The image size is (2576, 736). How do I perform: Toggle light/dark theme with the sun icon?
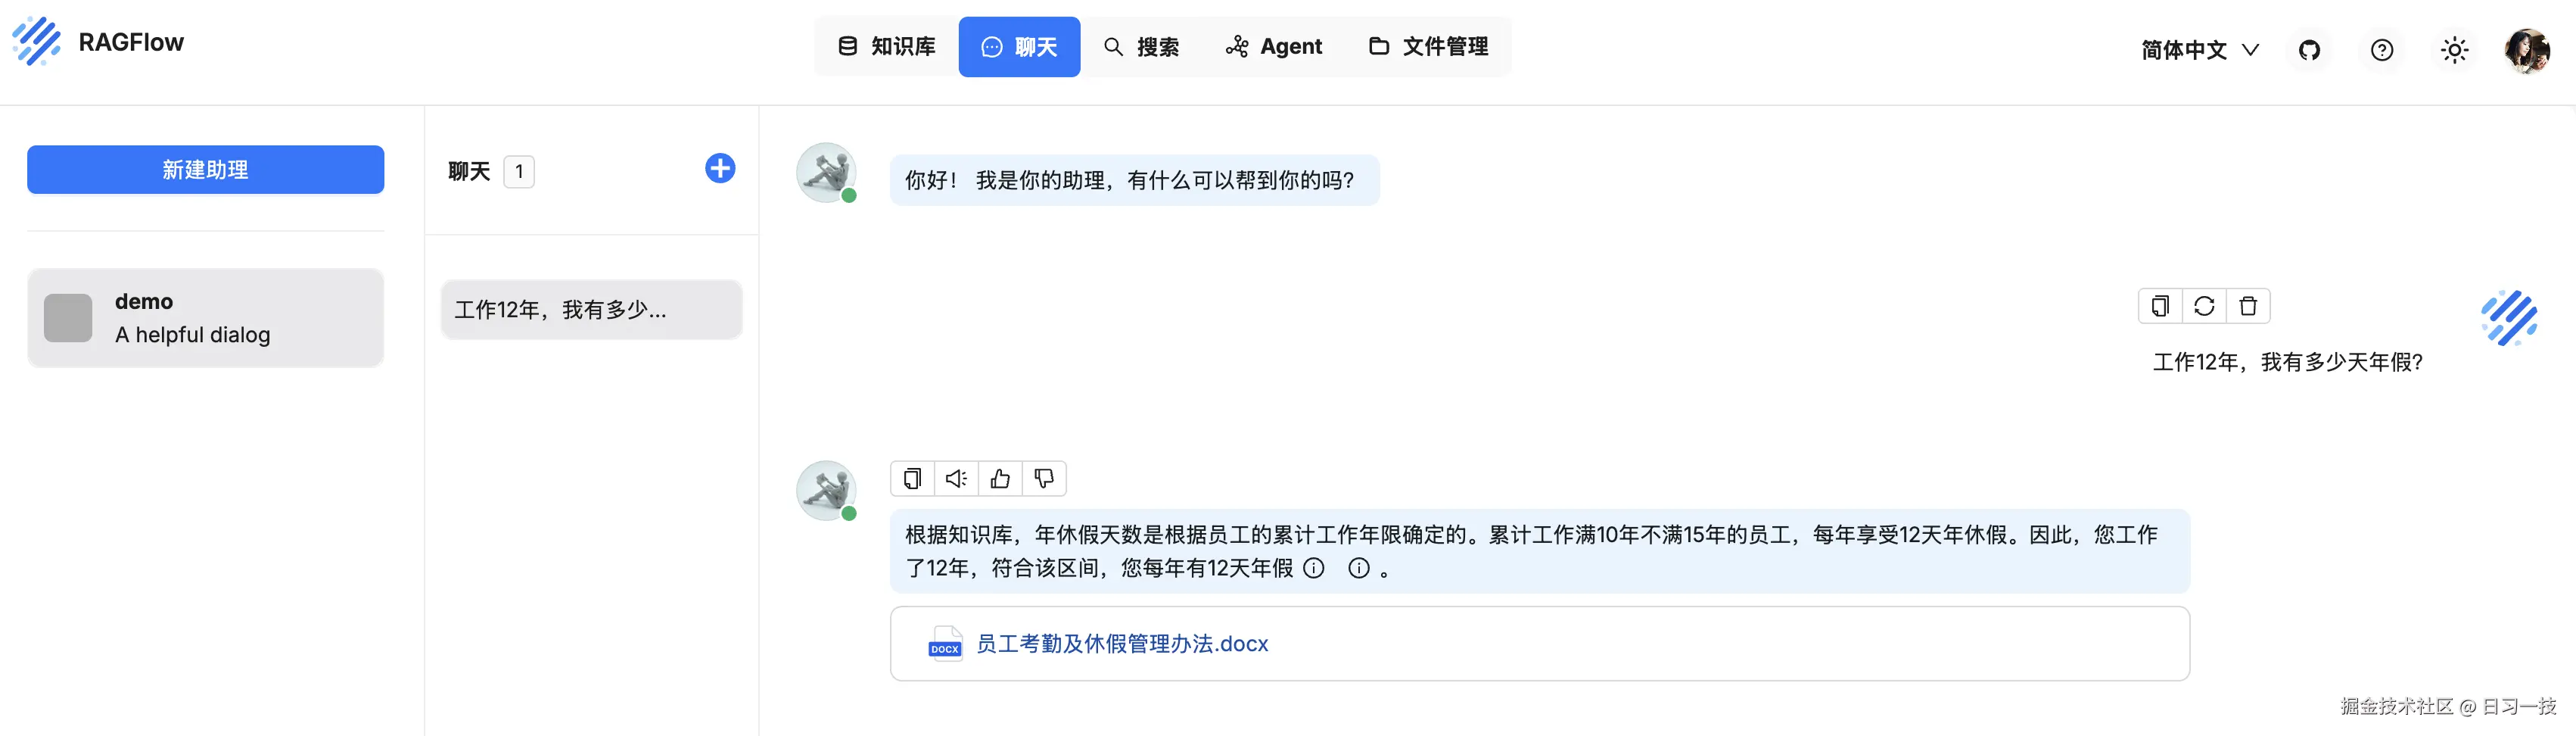[2455, 49]
